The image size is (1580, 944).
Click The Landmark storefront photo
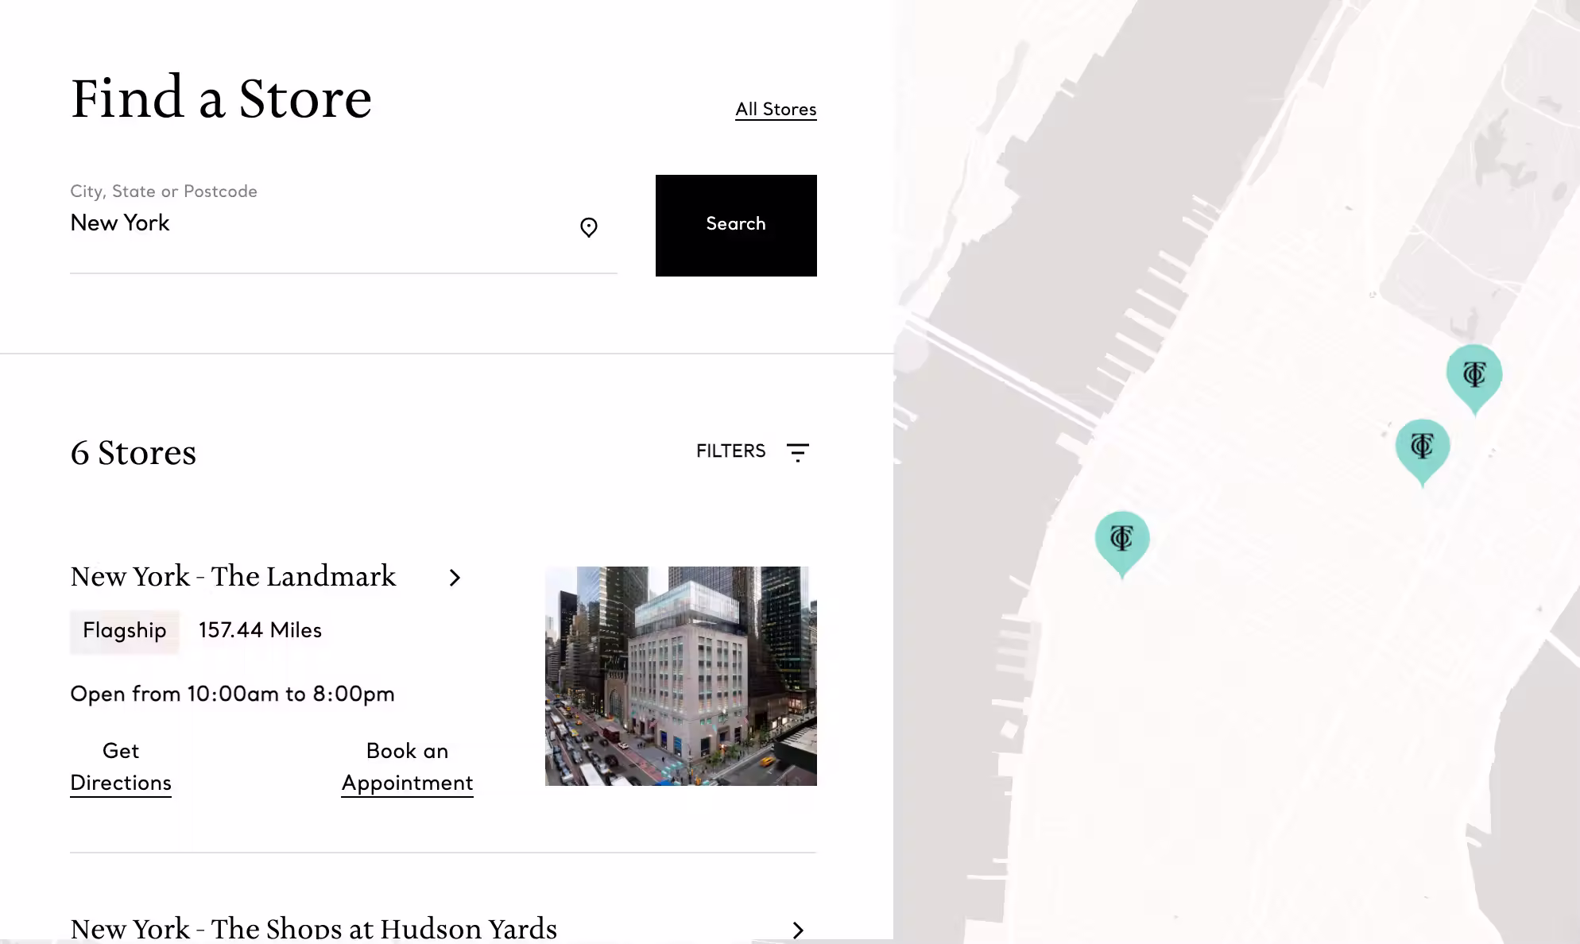(680, 676)
